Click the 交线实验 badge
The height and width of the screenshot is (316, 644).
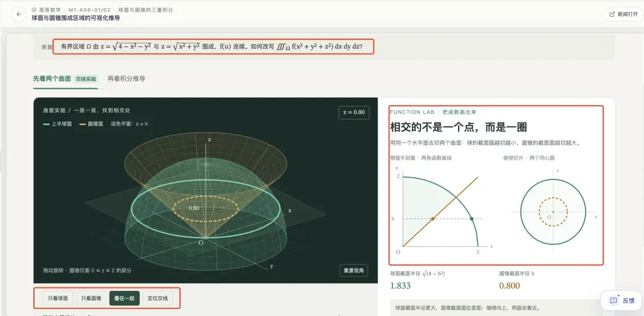point(86,79)
